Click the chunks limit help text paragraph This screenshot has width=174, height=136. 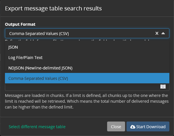(x=87, y=101)
